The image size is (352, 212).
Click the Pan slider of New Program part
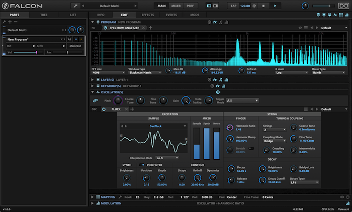(67, 52)
